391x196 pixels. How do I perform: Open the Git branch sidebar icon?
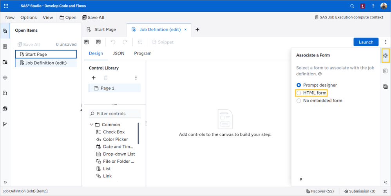(5, 124)
